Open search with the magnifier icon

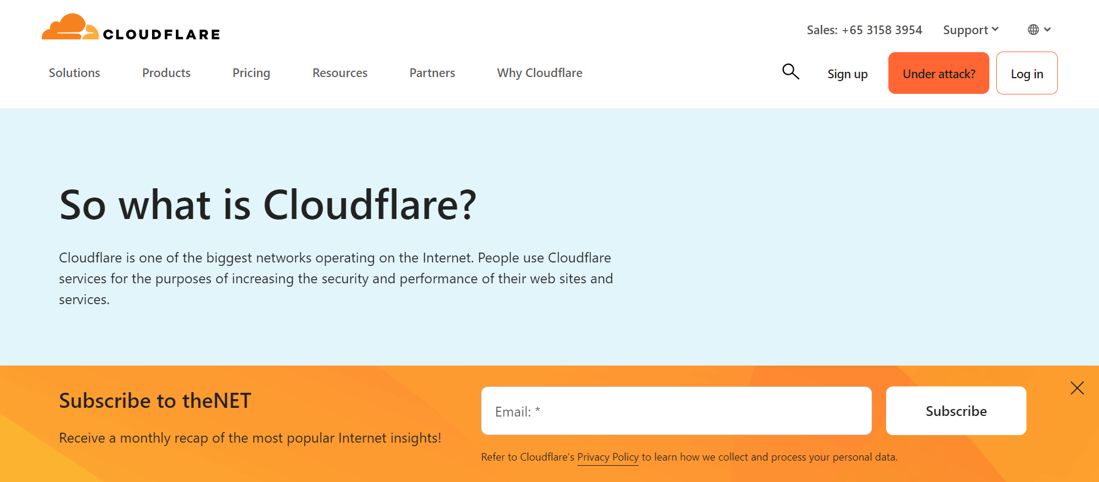[790, 72]
